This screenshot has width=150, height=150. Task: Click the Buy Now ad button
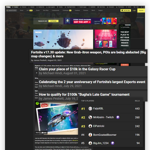125,65
